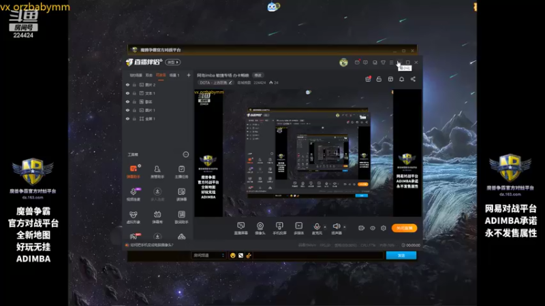Switch to the 场景 1 tab
The width and height of the screenshot is (545, 306).
pyautogui.click(x=174, y=75)
